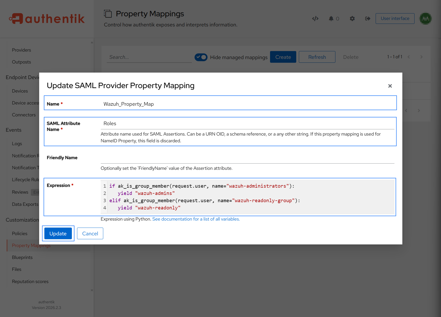Image resolution: width=441 pixels, height=317 pixels.
Task: Refresh the property mappings list
Action: (x=317, y=57)
